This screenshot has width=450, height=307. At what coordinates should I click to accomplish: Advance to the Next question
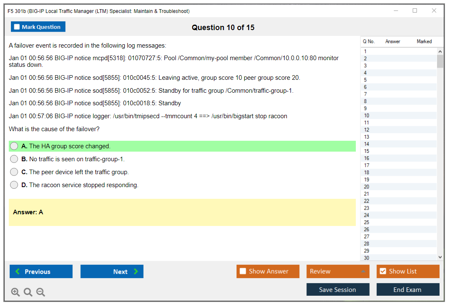click(112, 271)
